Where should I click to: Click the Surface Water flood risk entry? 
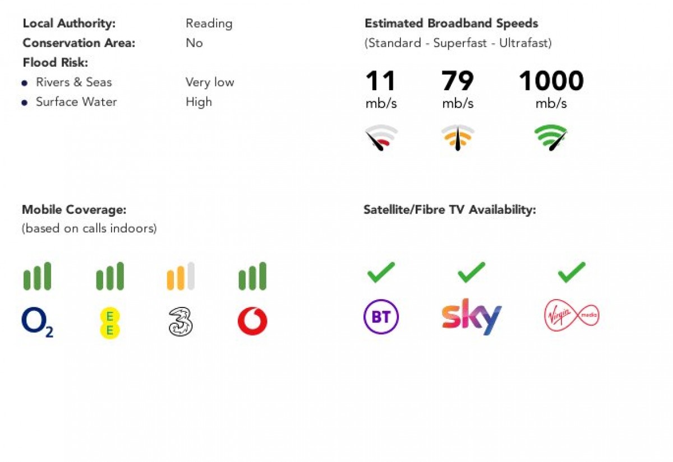tap(76, 102)
